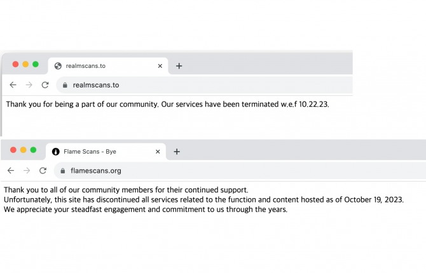Click the lock icon beside realmscans.to URL
The width and height of the screenshot is (426, 273).
click(65, 85)
